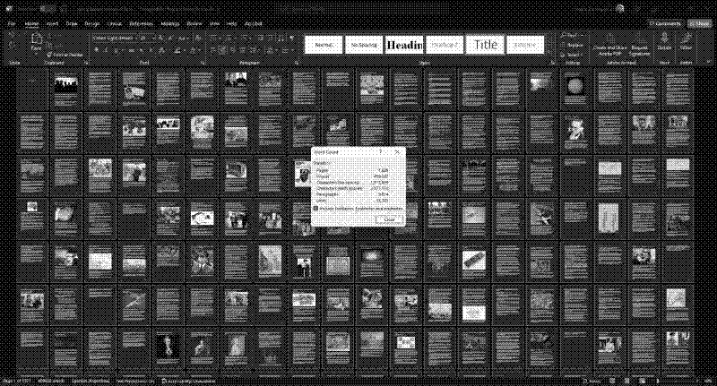The width and height of the screenshot is (717, 386).
Task: Open the font name combo box
Action: (115, 39)
